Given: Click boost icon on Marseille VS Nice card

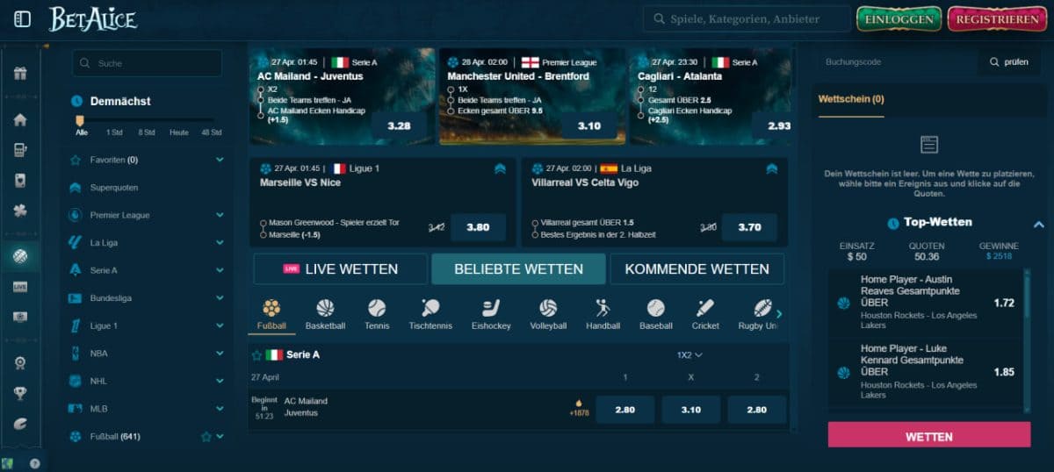Looking at the screenshot, I should click(x=500, y=169).
